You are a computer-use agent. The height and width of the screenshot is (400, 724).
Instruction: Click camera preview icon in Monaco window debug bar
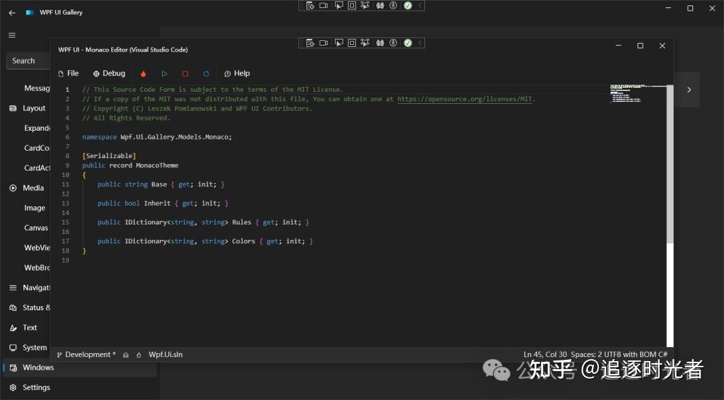click(324, 43)
